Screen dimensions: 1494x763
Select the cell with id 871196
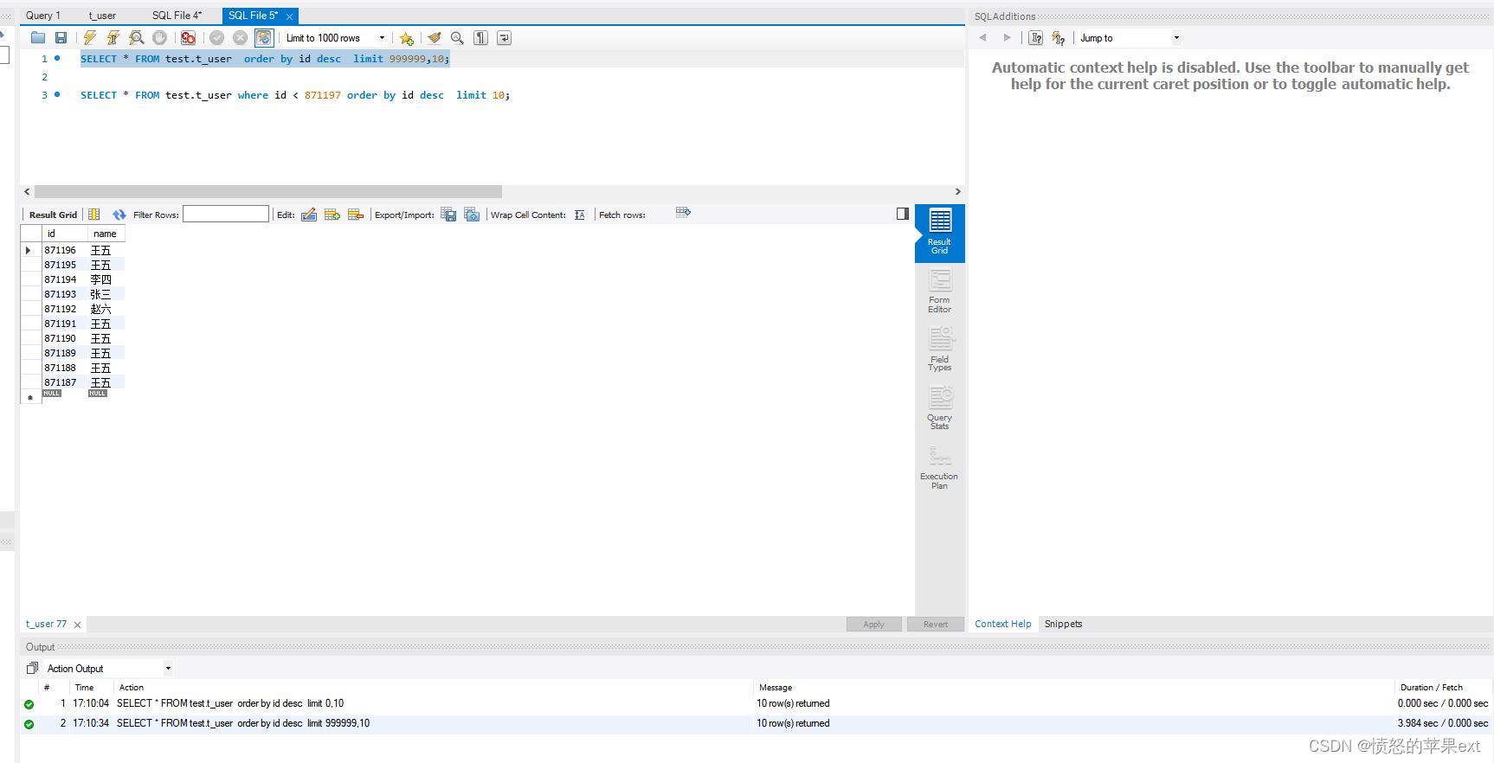pos(64,250)
